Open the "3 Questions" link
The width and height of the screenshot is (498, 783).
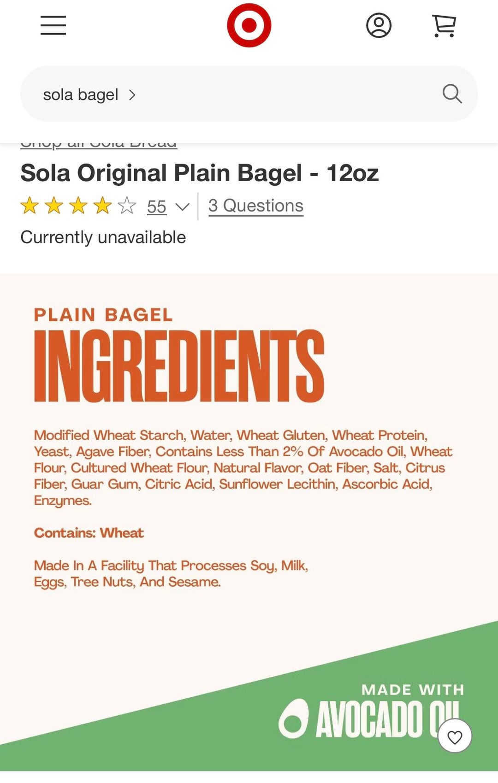(255, 206)
